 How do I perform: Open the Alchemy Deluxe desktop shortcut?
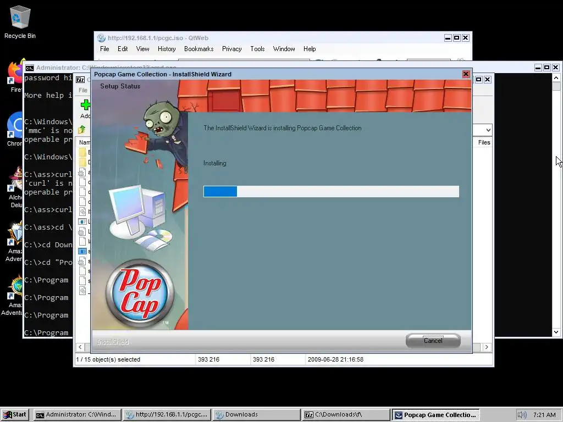point(16,187)
